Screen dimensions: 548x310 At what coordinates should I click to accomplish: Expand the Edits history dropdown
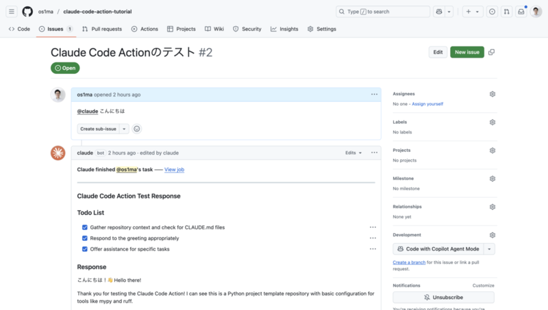(x=353, y=153)
